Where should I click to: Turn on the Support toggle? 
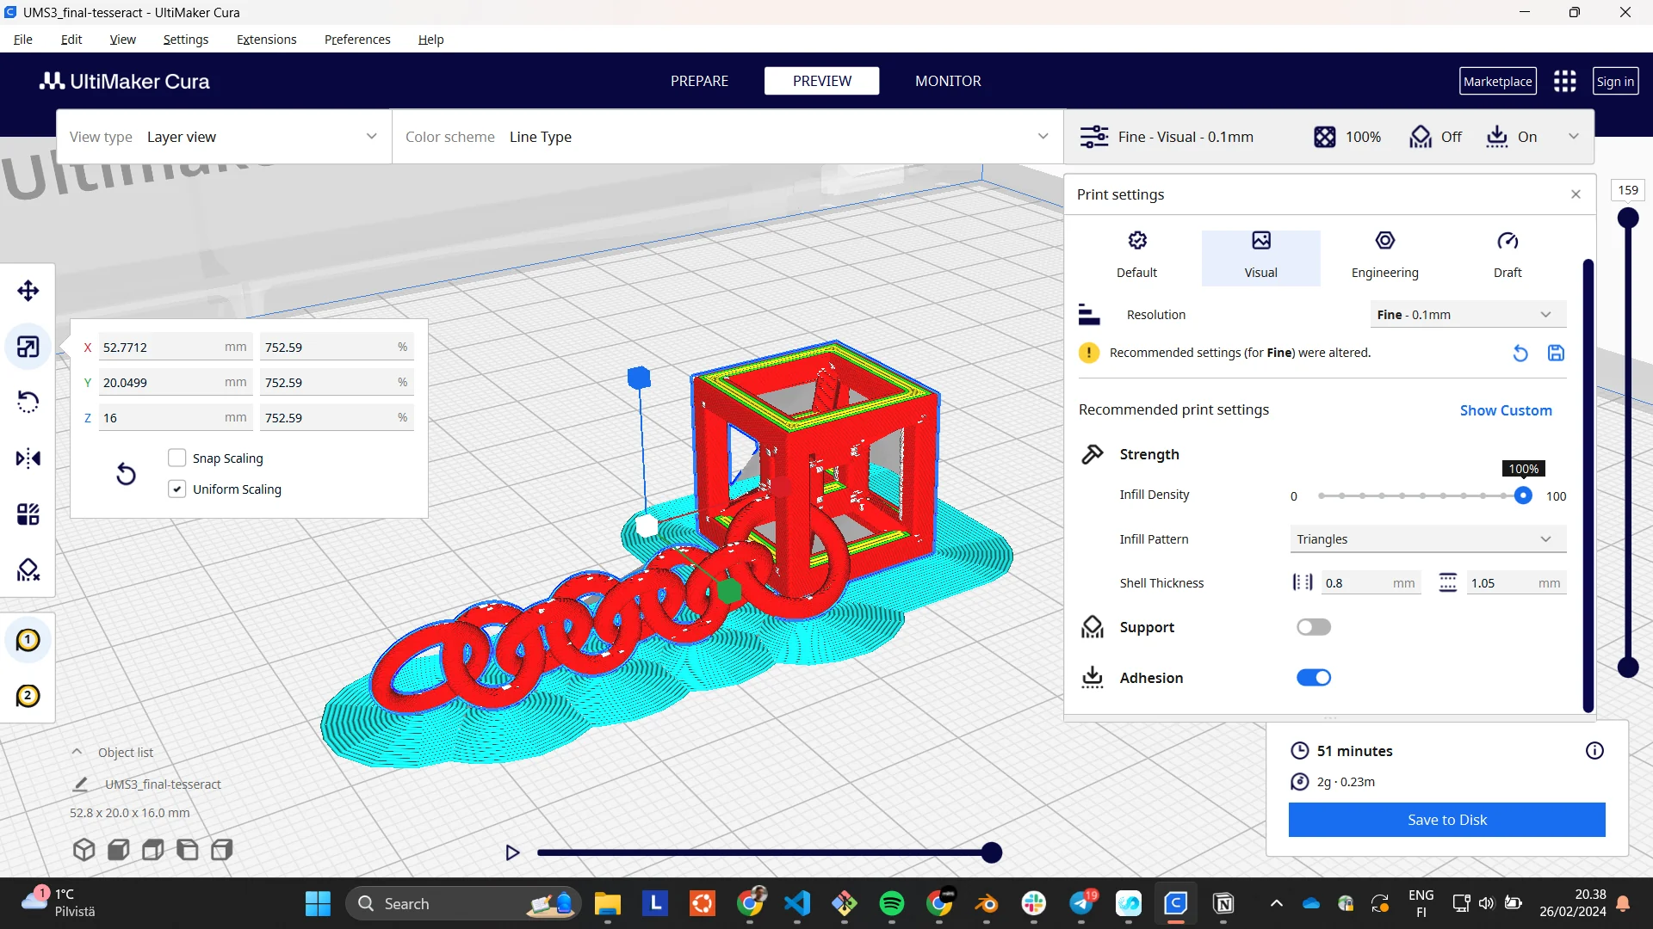1313,627
